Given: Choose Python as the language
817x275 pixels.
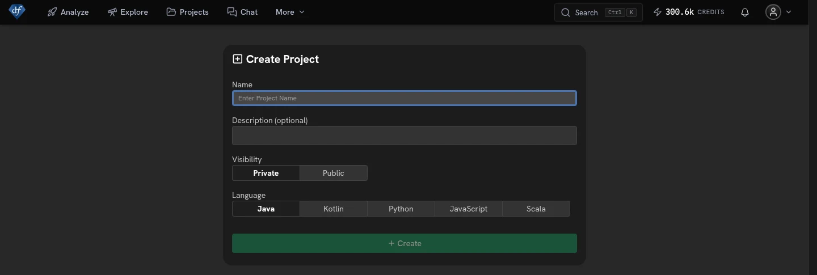Looking at the screenshot, I should pyautogui.click(x=401, y=209).
